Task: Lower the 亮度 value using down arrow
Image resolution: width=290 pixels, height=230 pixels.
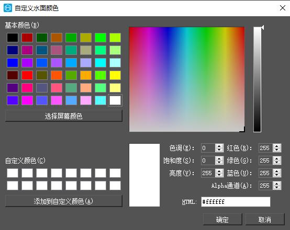Action: pos(219,175)
